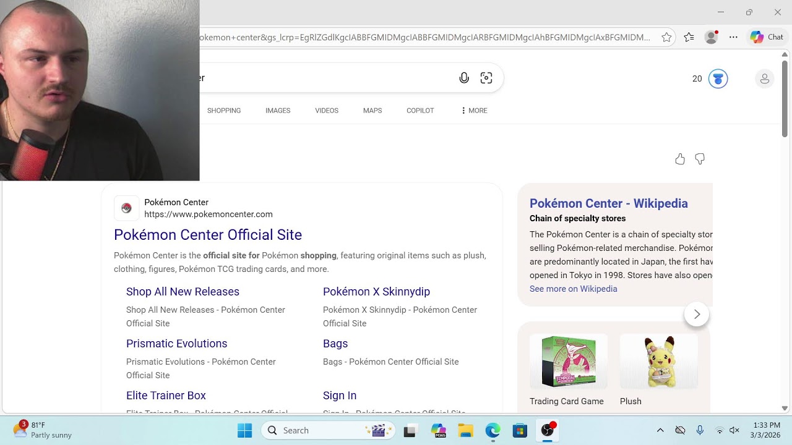Open File Explorer from the taskbar
Screen dimensions: 792x445
pos(466,430)
